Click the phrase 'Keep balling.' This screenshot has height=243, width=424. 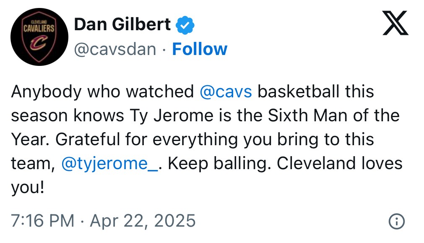[220, 164]
